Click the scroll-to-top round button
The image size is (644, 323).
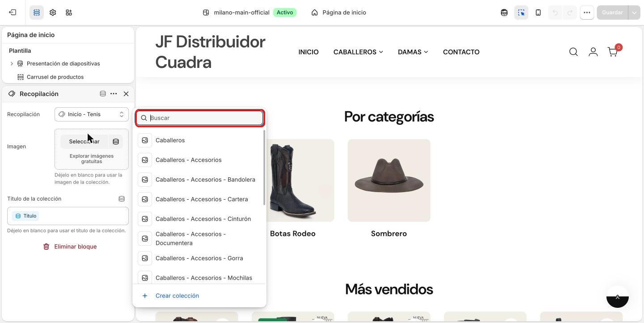(618, 297)
